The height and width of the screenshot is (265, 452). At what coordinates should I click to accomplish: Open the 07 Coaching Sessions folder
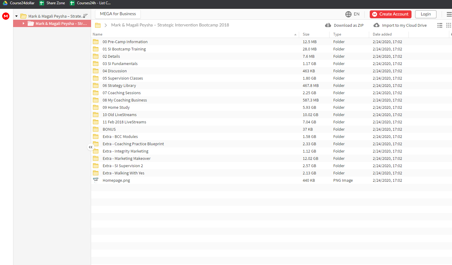tap(122, 93)
